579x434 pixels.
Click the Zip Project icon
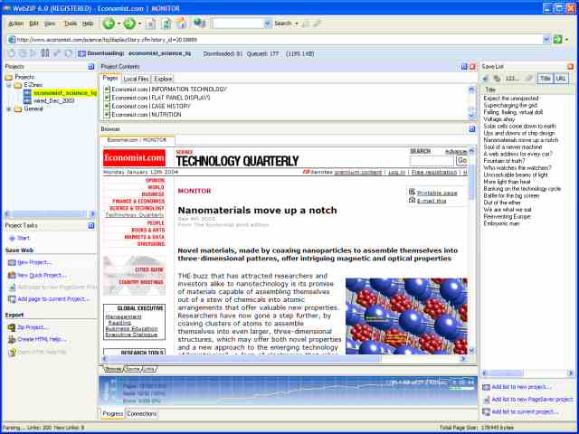click(x=12, y=327)
